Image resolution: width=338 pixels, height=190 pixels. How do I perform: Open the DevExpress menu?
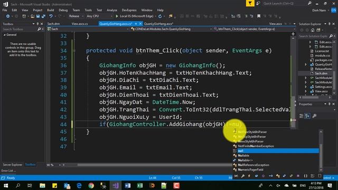pyautogui.click(x=129, y=10)
